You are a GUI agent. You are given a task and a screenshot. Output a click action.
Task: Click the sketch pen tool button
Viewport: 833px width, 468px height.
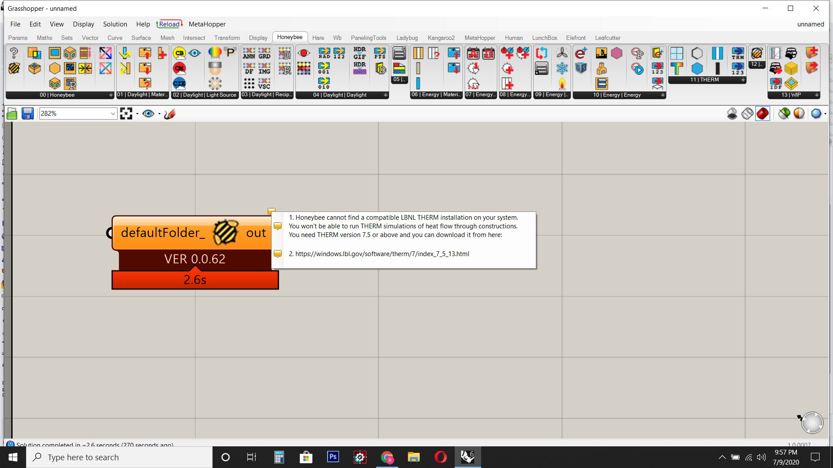(x=170, y=114)
